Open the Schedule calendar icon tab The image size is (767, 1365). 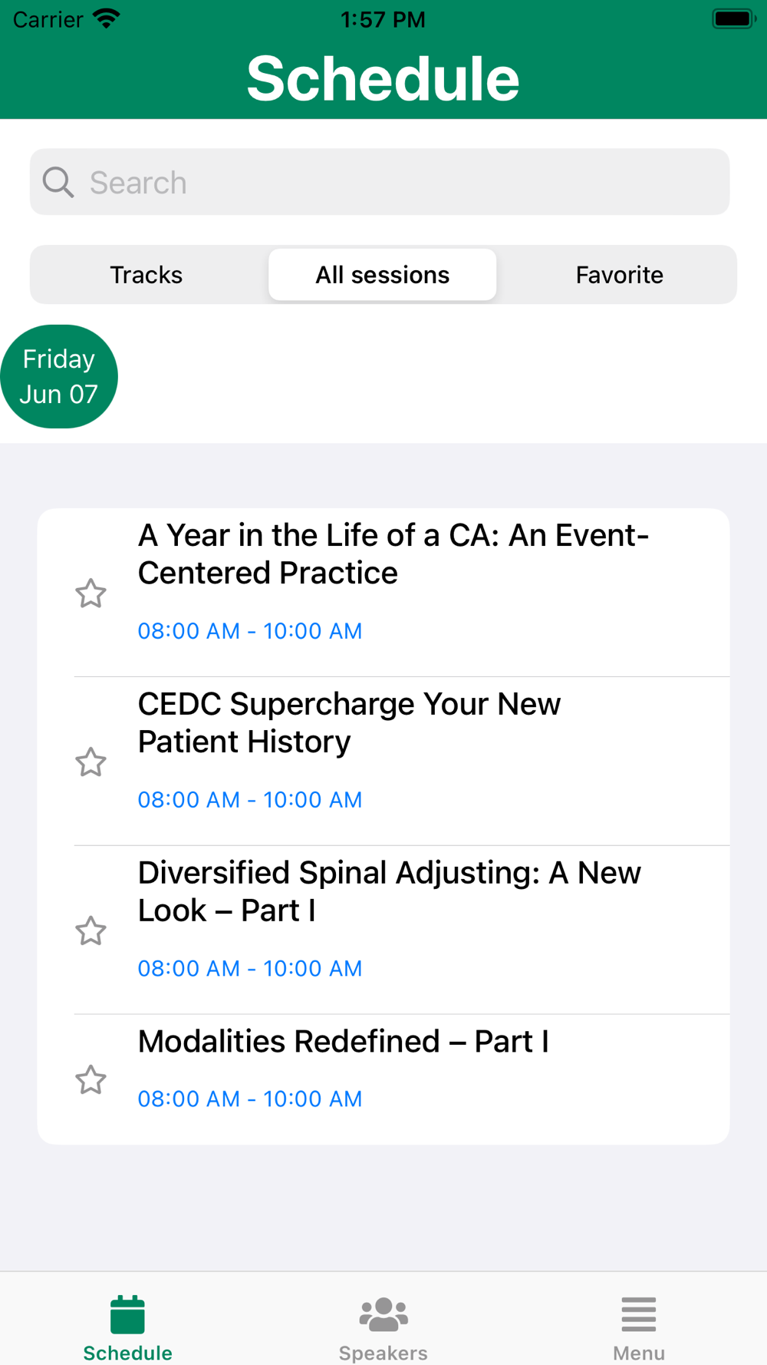point(127,1314)
